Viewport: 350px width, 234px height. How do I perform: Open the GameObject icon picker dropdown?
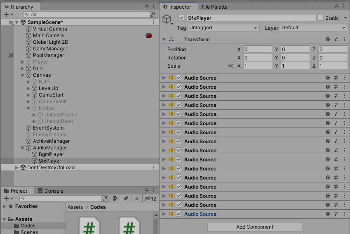(167, 20)
